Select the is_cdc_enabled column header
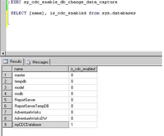This screenshot has height=136, width=164. tap(83, 69)
